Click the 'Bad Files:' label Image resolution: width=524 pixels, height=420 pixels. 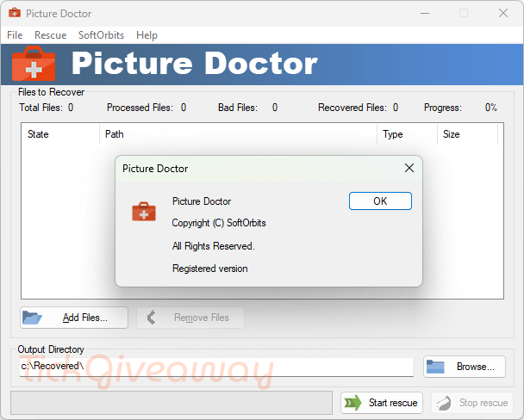coord(238,108)
